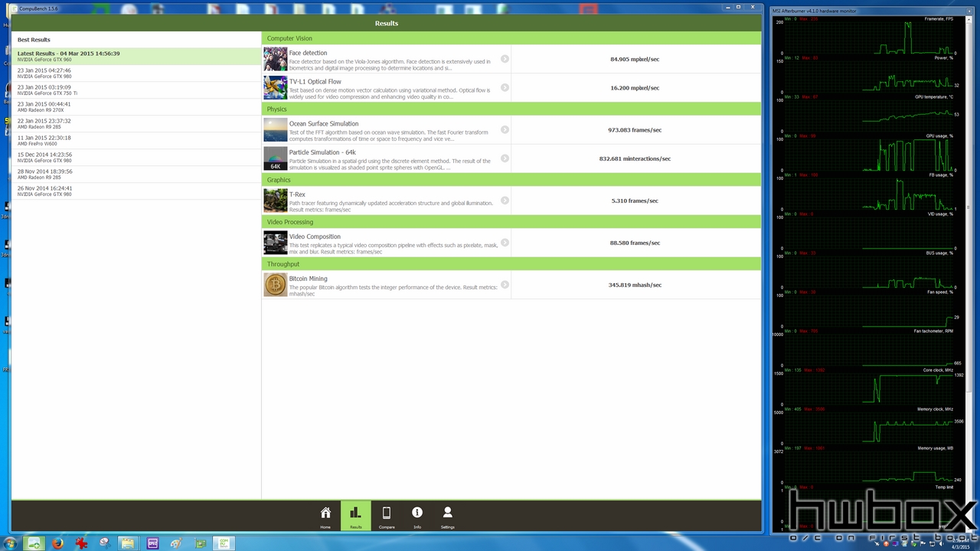Open the Paint palette taskbar icon
The width and height of the screenshot is (980, 551).
pos(176,543)
